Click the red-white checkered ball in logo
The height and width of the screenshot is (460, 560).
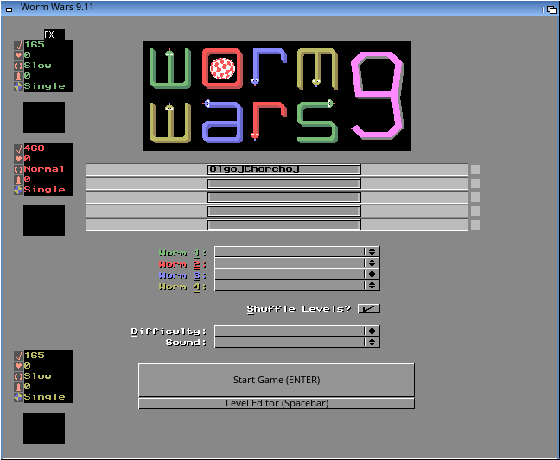(223, 68)
